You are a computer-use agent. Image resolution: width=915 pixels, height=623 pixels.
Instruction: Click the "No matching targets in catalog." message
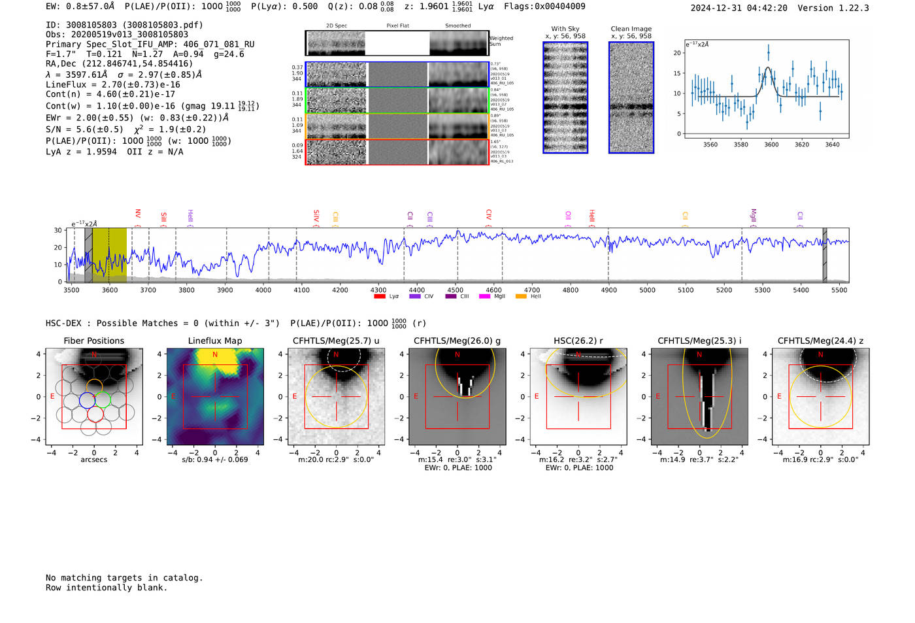click(x=124, y=578)
